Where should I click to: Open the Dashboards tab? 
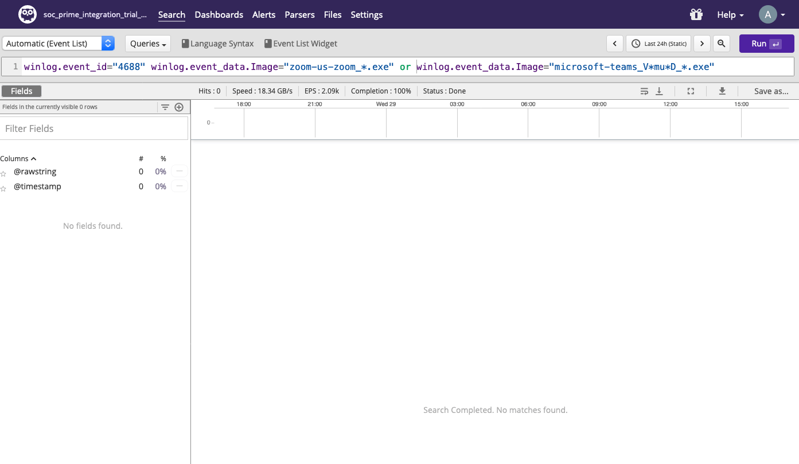click(219, 14)
